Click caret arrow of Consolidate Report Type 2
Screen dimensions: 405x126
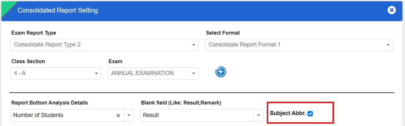coord(194,45)
